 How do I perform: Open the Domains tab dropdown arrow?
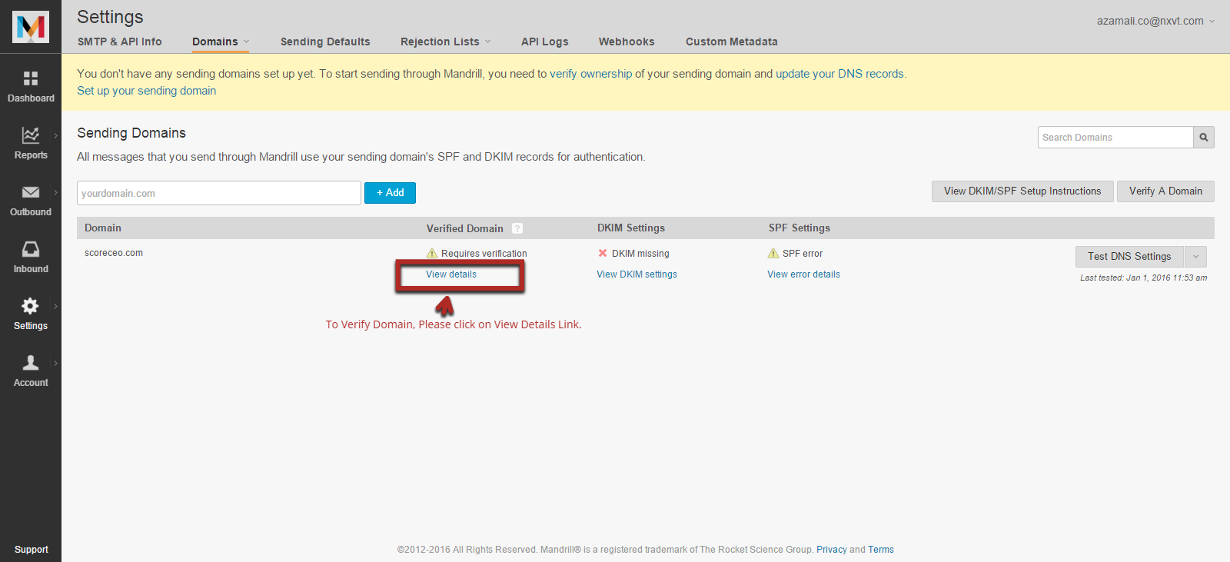pos(246,42)
